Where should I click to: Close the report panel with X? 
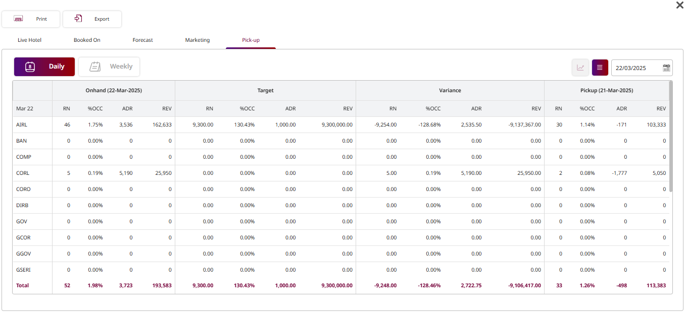point(679,5)
